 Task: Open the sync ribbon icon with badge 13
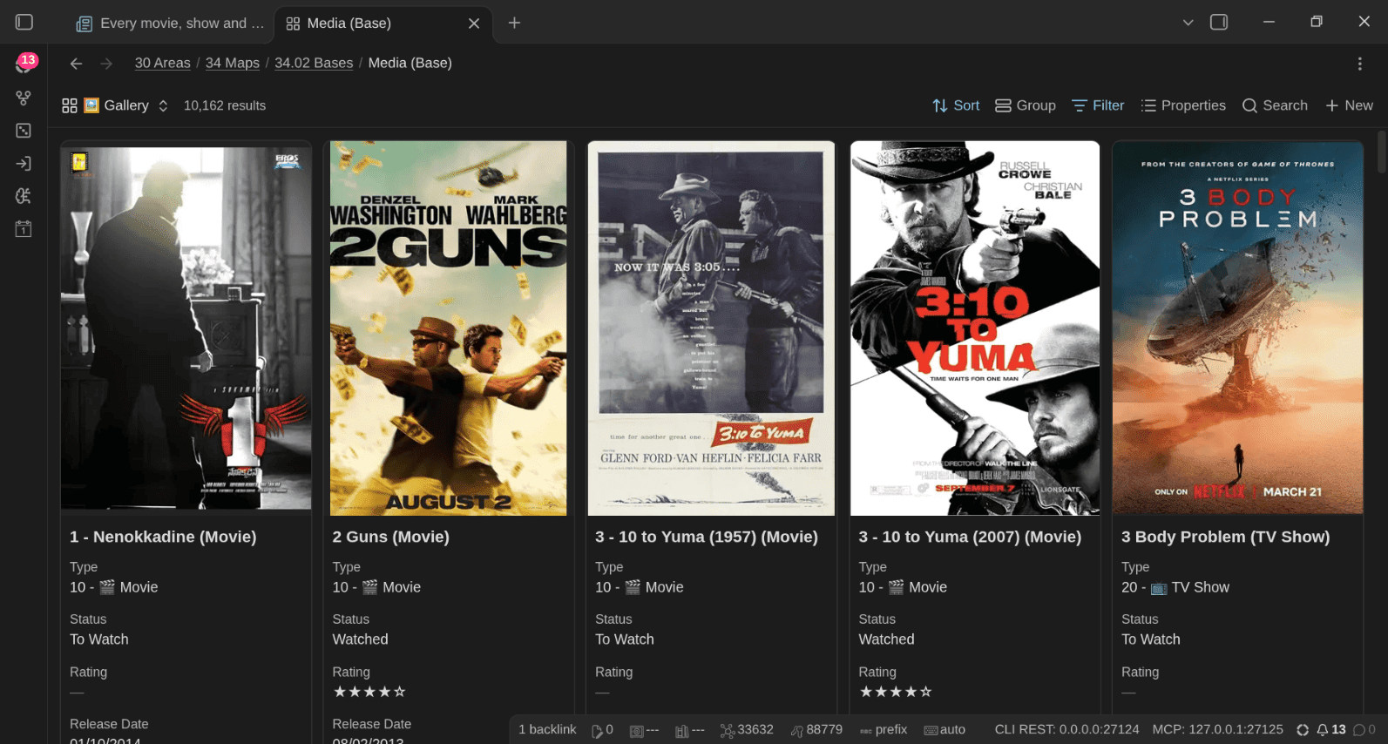24,64
